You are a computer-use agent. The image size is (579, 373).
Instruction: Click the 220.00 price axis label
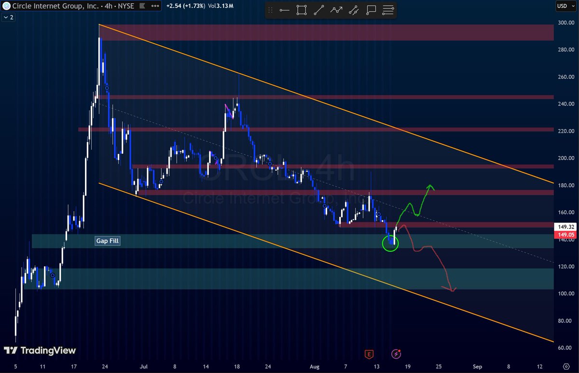point(566,131)
